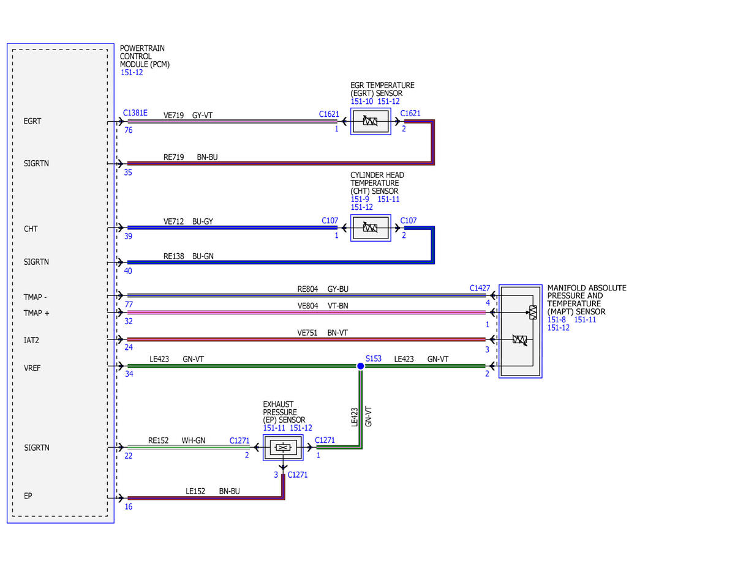Click PCM pin number 16
The height and width of the screenshot is (567, 735).
click(128, 506)
